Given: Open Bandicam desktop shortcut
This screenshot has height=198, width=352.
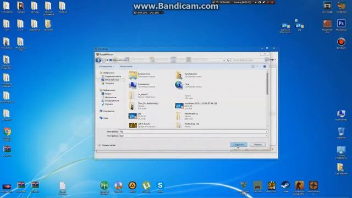Looking at the screenshot, I should (341, 43).
